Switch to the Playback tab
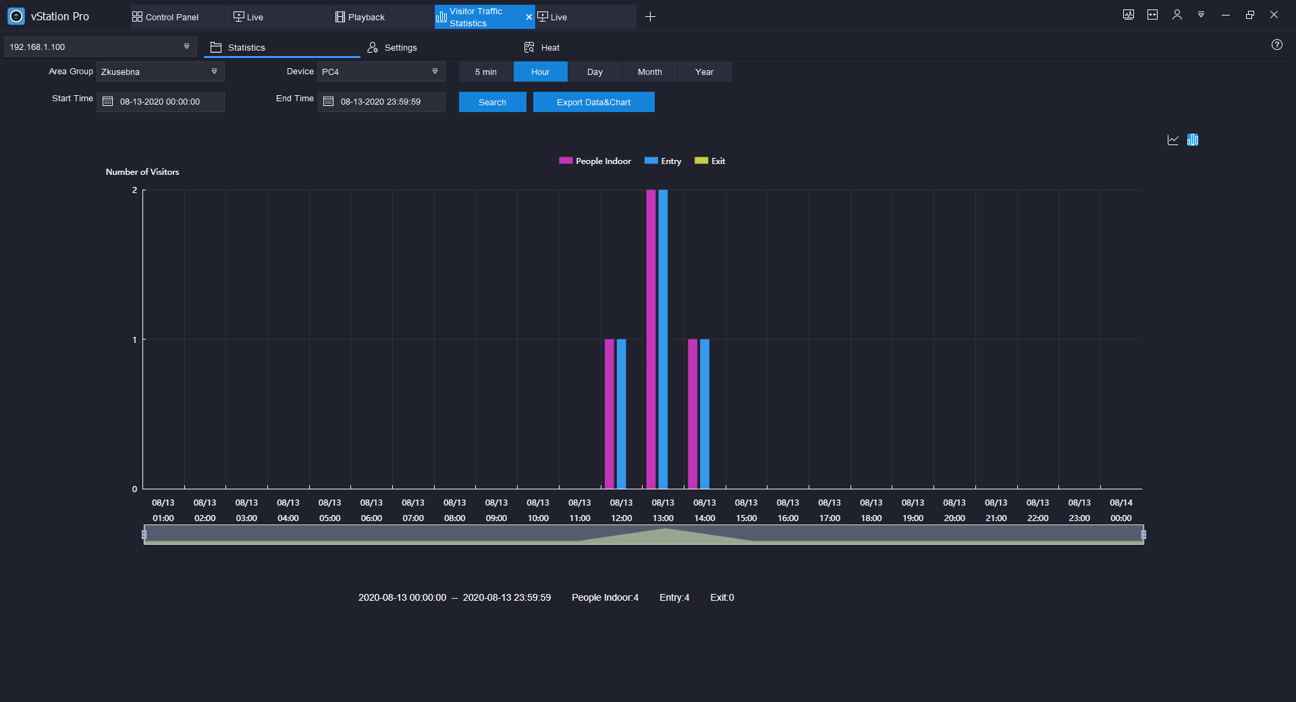Screen dimensions: 1296x702 click(383, 17)
